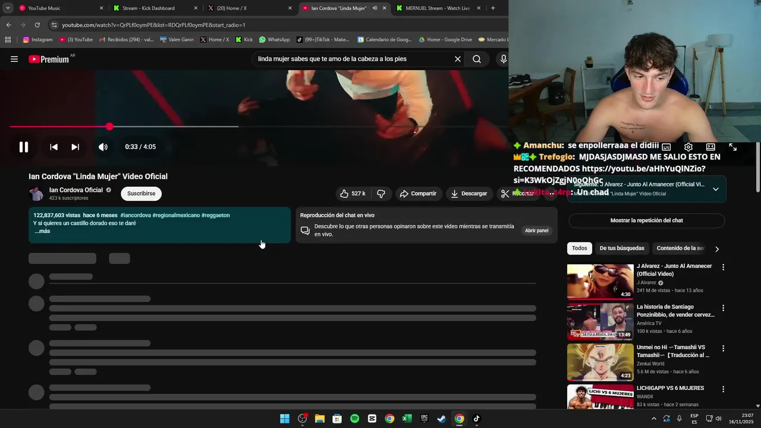Open Chrome apps grid icon
761x428 pixels.
click(x=8, y=40)
